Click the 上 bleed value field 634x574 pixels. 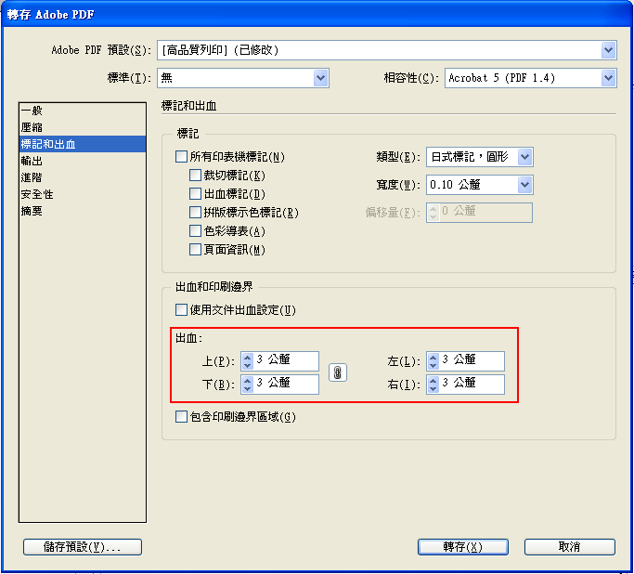coord(286,360)
